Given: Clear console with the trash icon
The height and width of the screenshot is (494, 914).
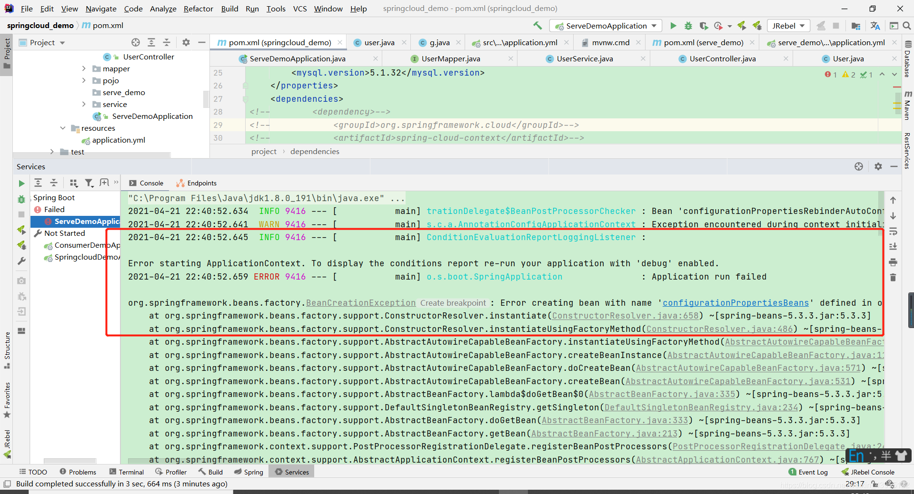Looking at the screenshot, I should [x=893, y=278].
